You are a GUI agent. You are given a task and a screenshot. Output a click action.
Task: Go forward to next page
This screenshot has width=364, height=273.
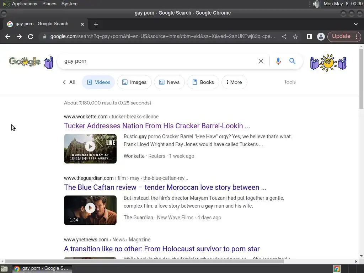19,37
